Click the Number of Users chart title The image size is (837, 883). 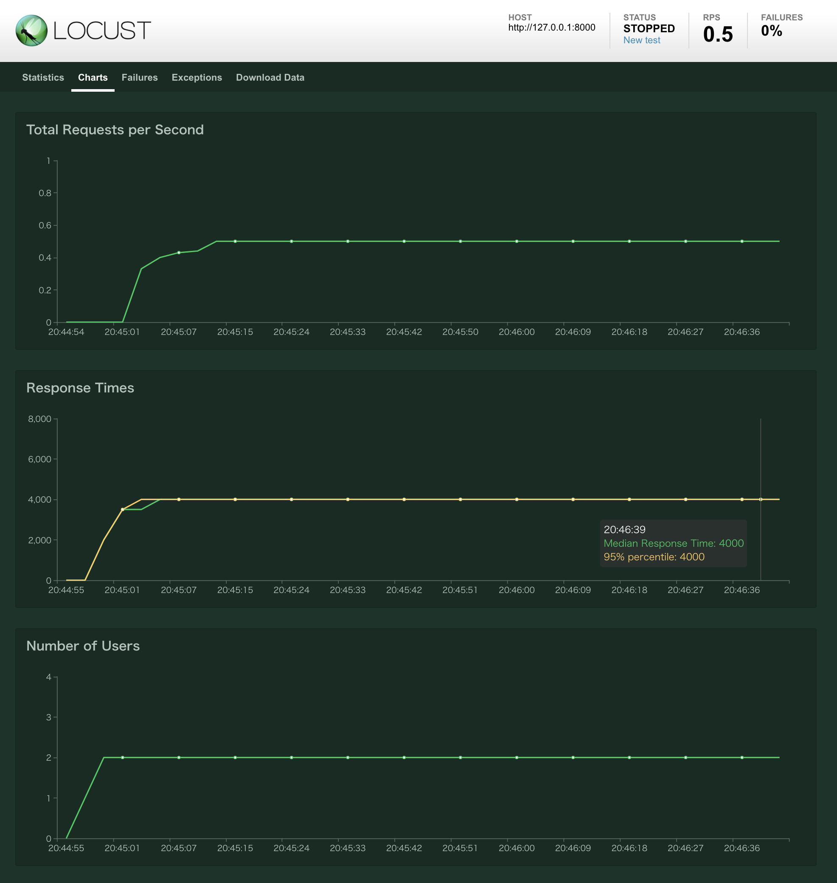pos(83,646)
